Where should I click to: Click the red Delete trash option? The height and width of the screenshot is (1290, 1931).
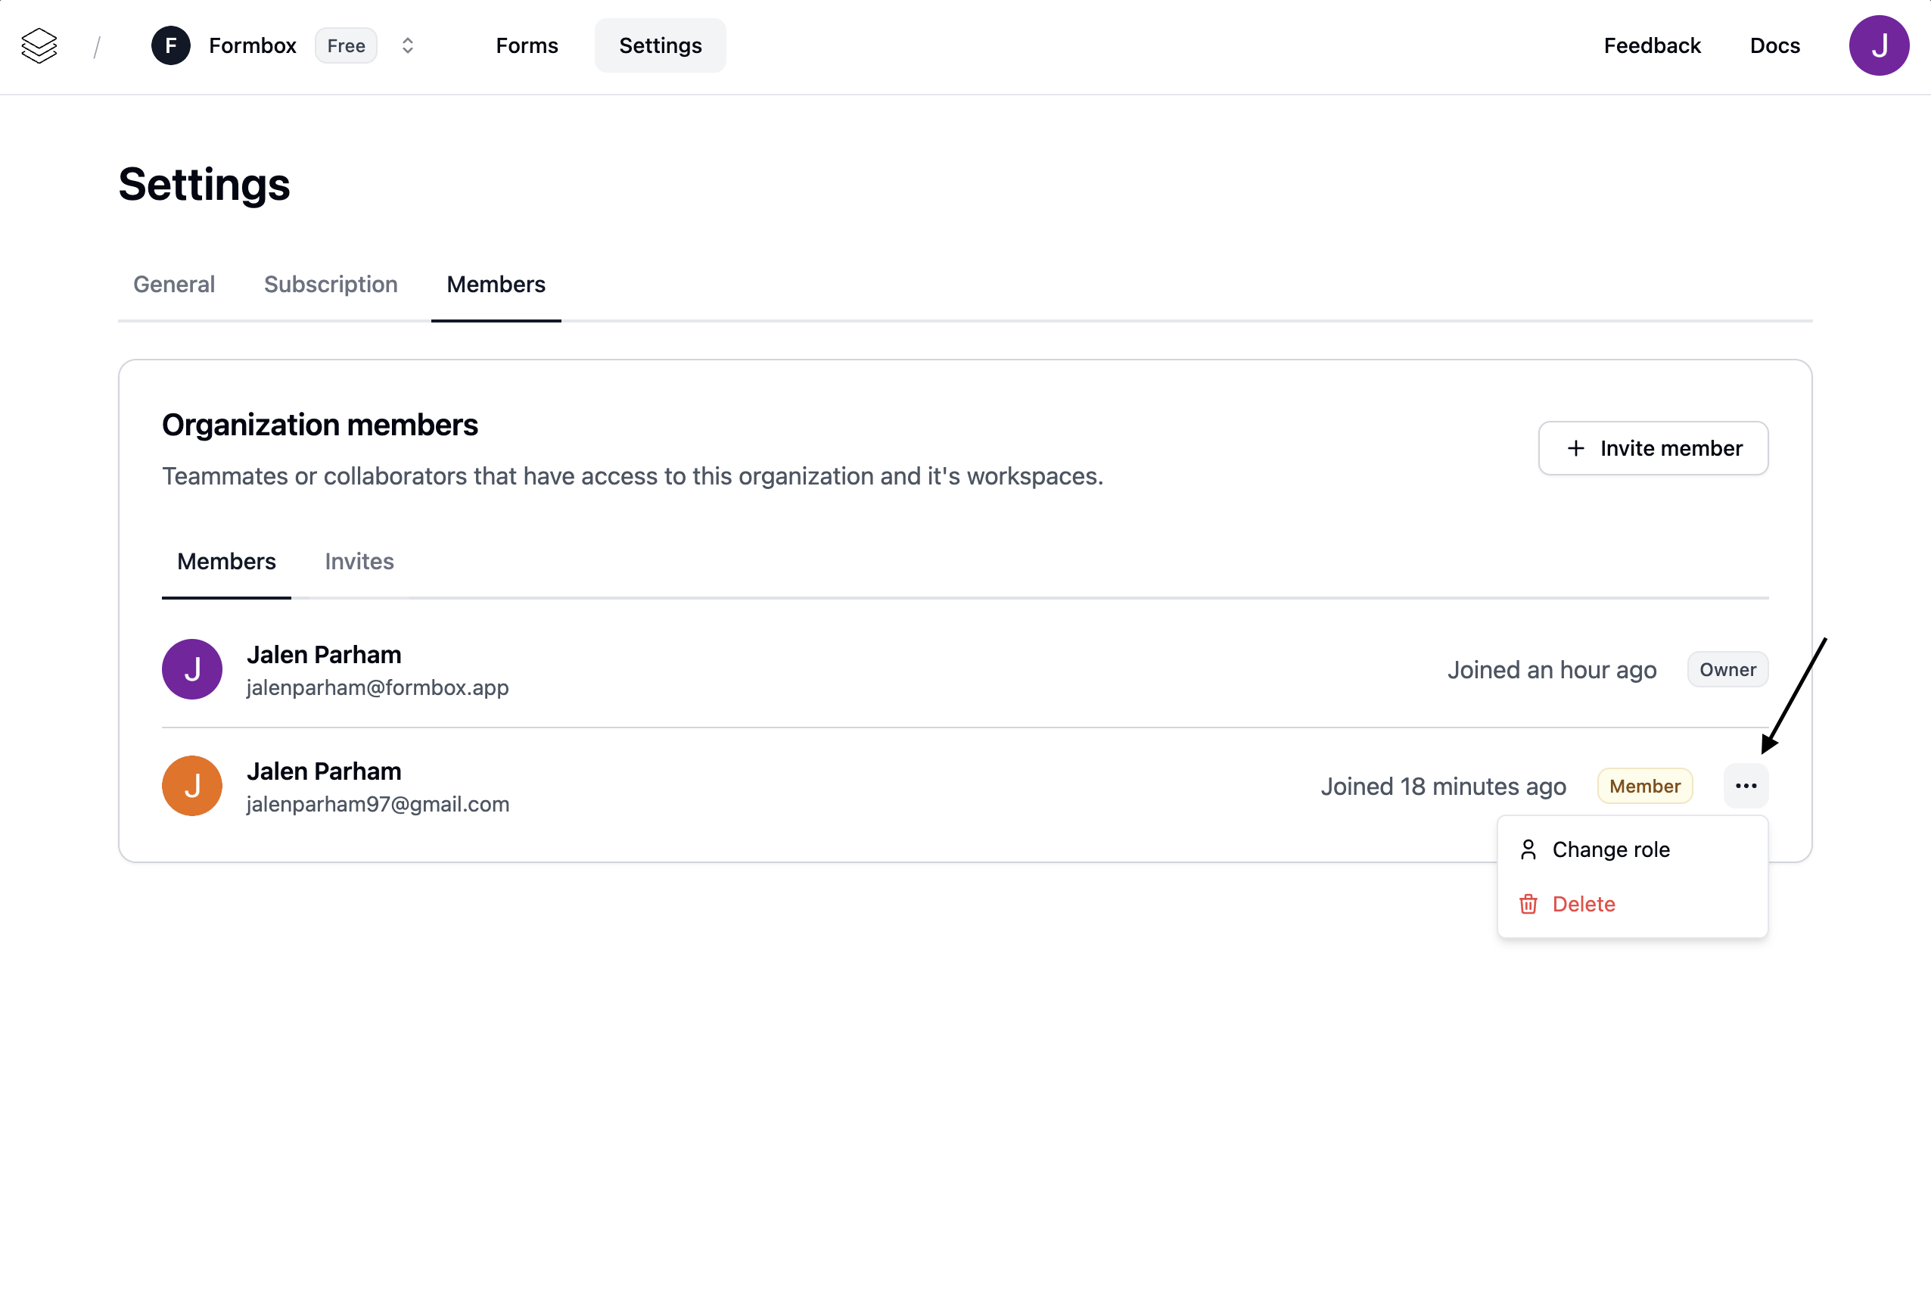[x=1582, y=903]
